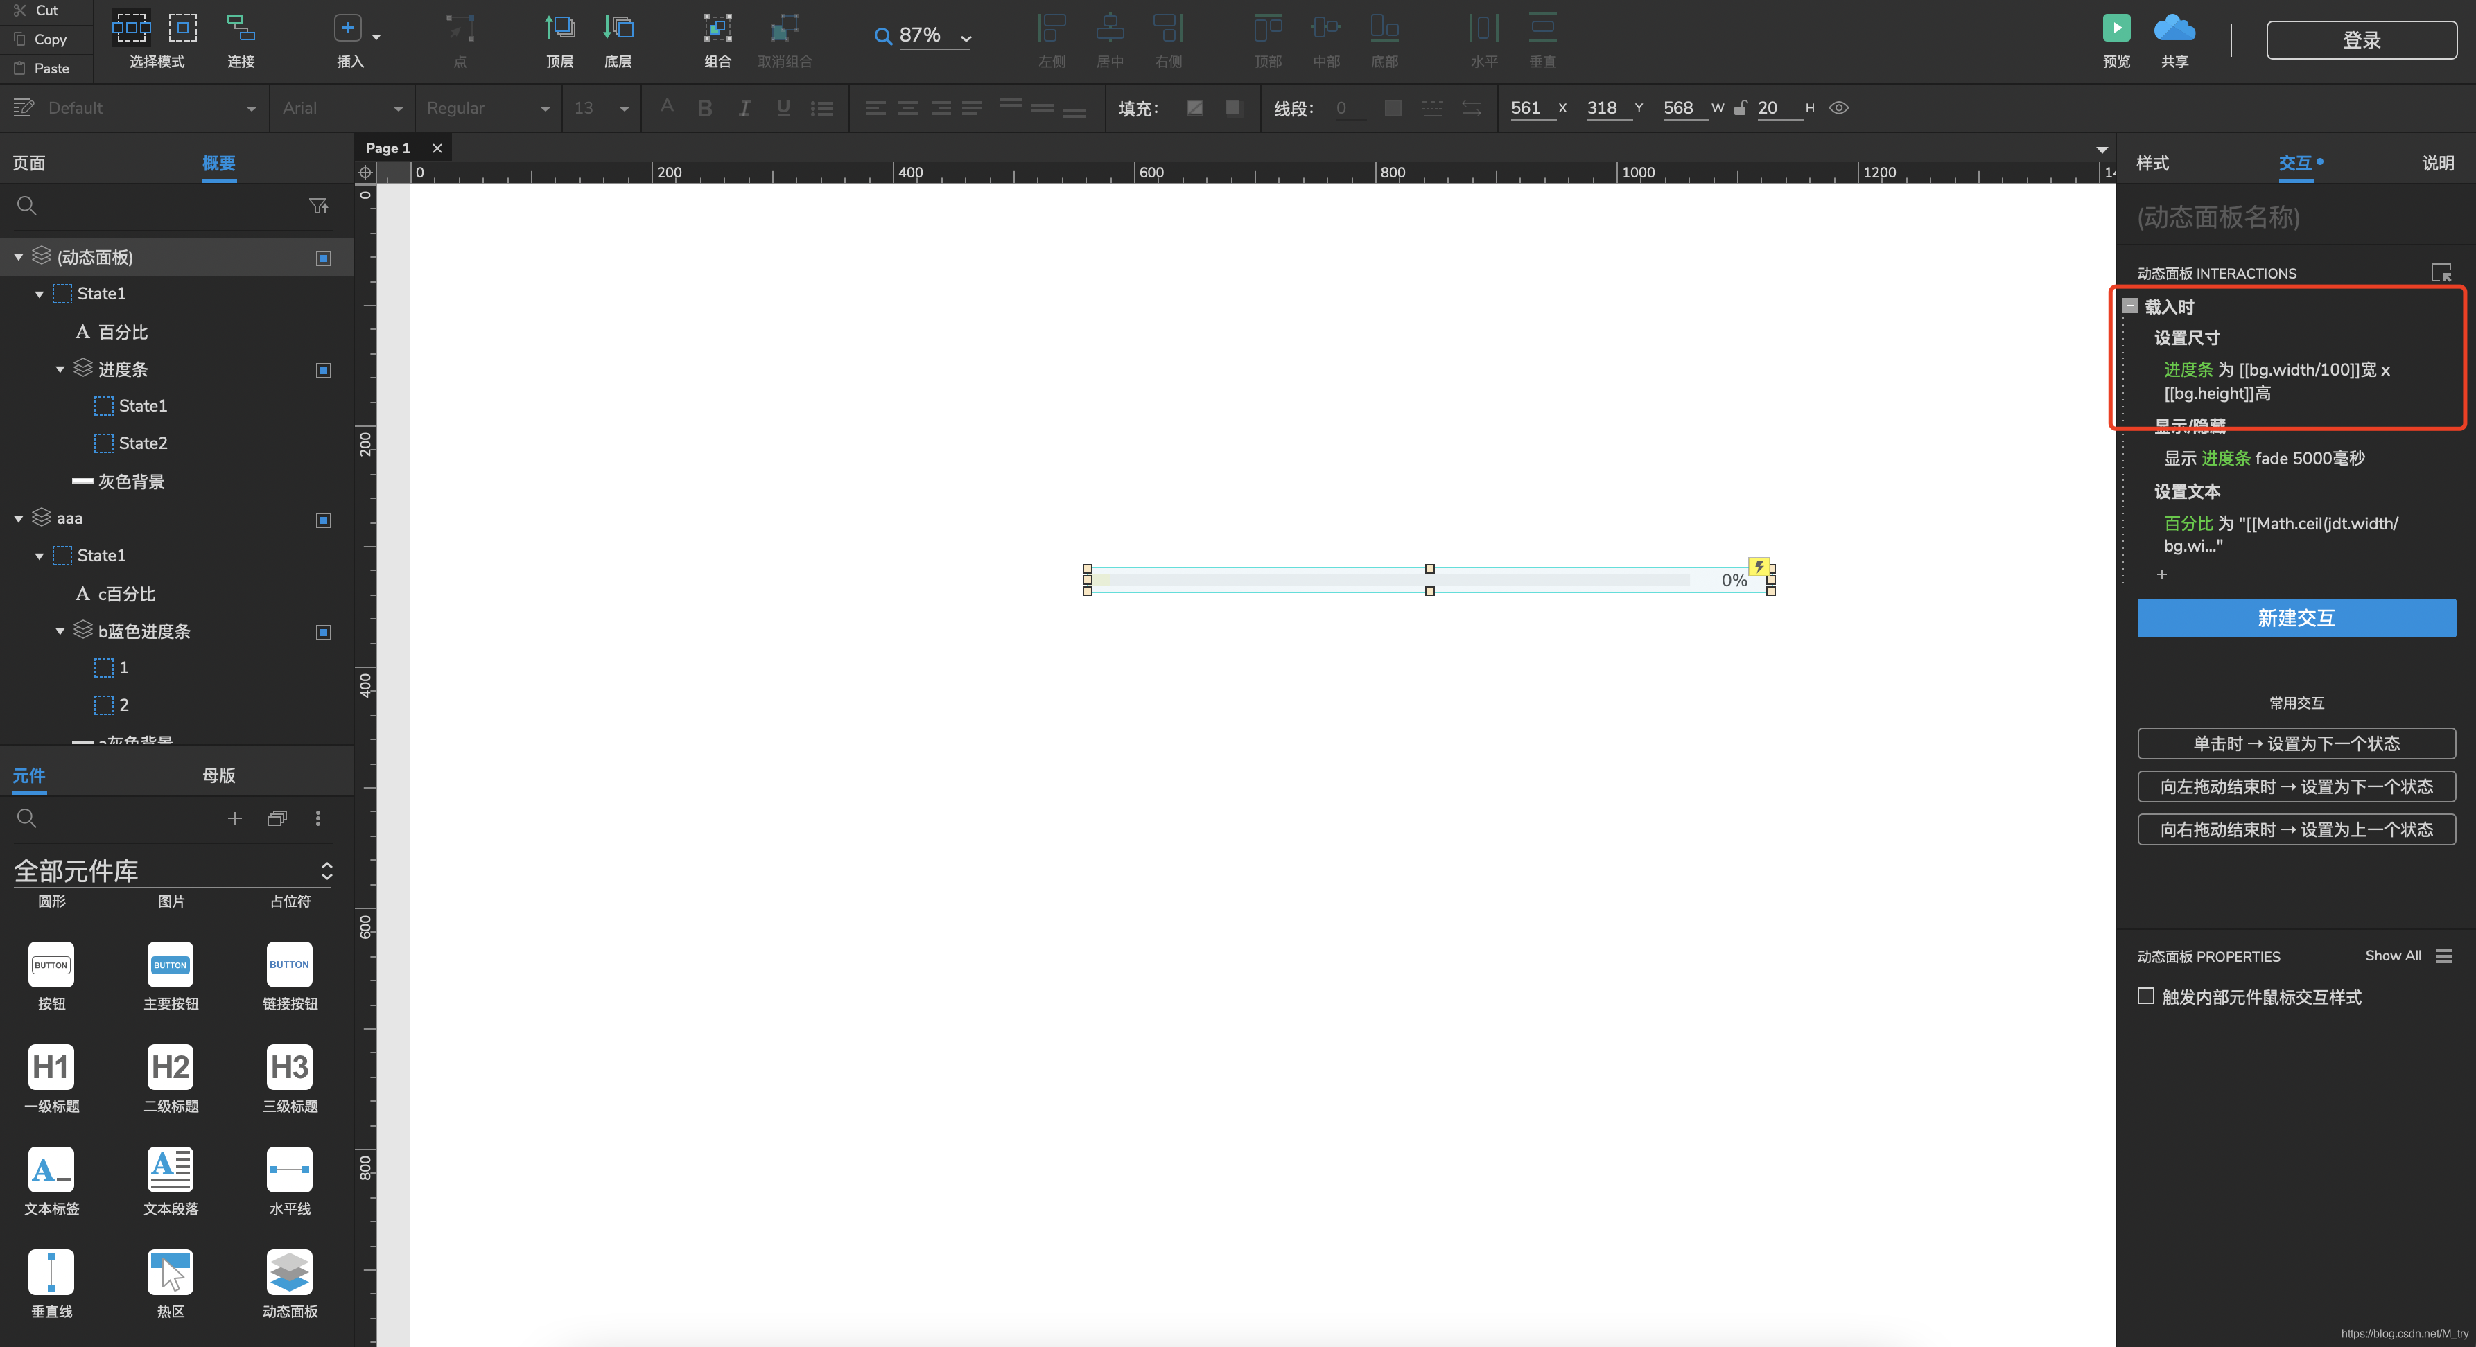Toggle view icon of b蓝色进度条 row
The height and width of the screenshot is (1347, 2476).
click(x=324, y=632)
